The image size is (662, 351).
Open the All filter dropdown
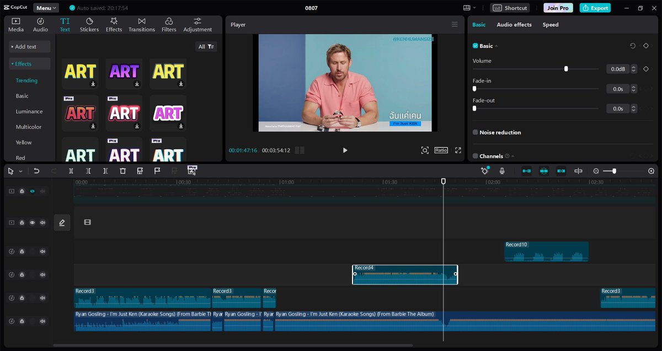pos(206,47)
